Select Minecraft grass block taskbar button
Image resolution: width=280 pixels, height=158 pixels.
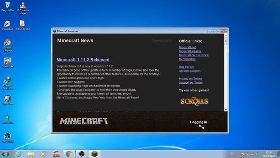94,154
